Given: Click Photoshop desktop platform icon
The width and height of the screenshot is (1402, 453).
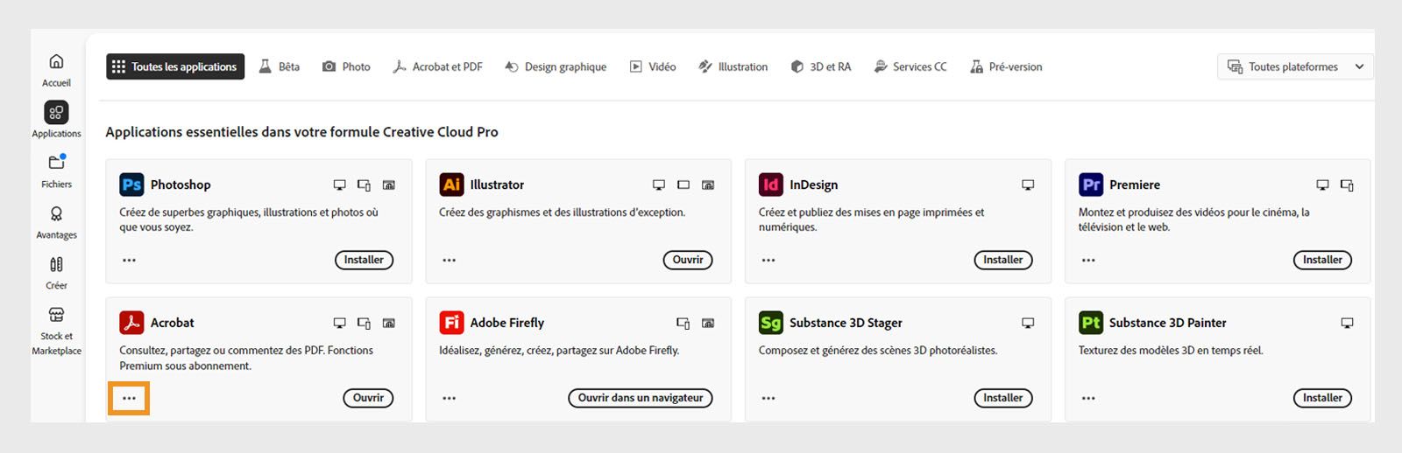Looking at the screenshot, I should coord(340,185).
